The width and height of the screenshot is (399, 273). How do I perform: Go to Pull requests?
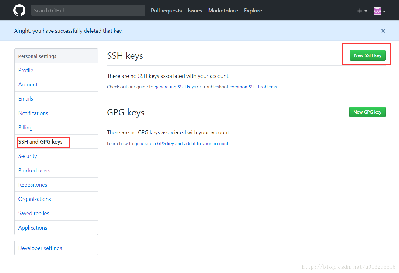[x=166, y=11]
